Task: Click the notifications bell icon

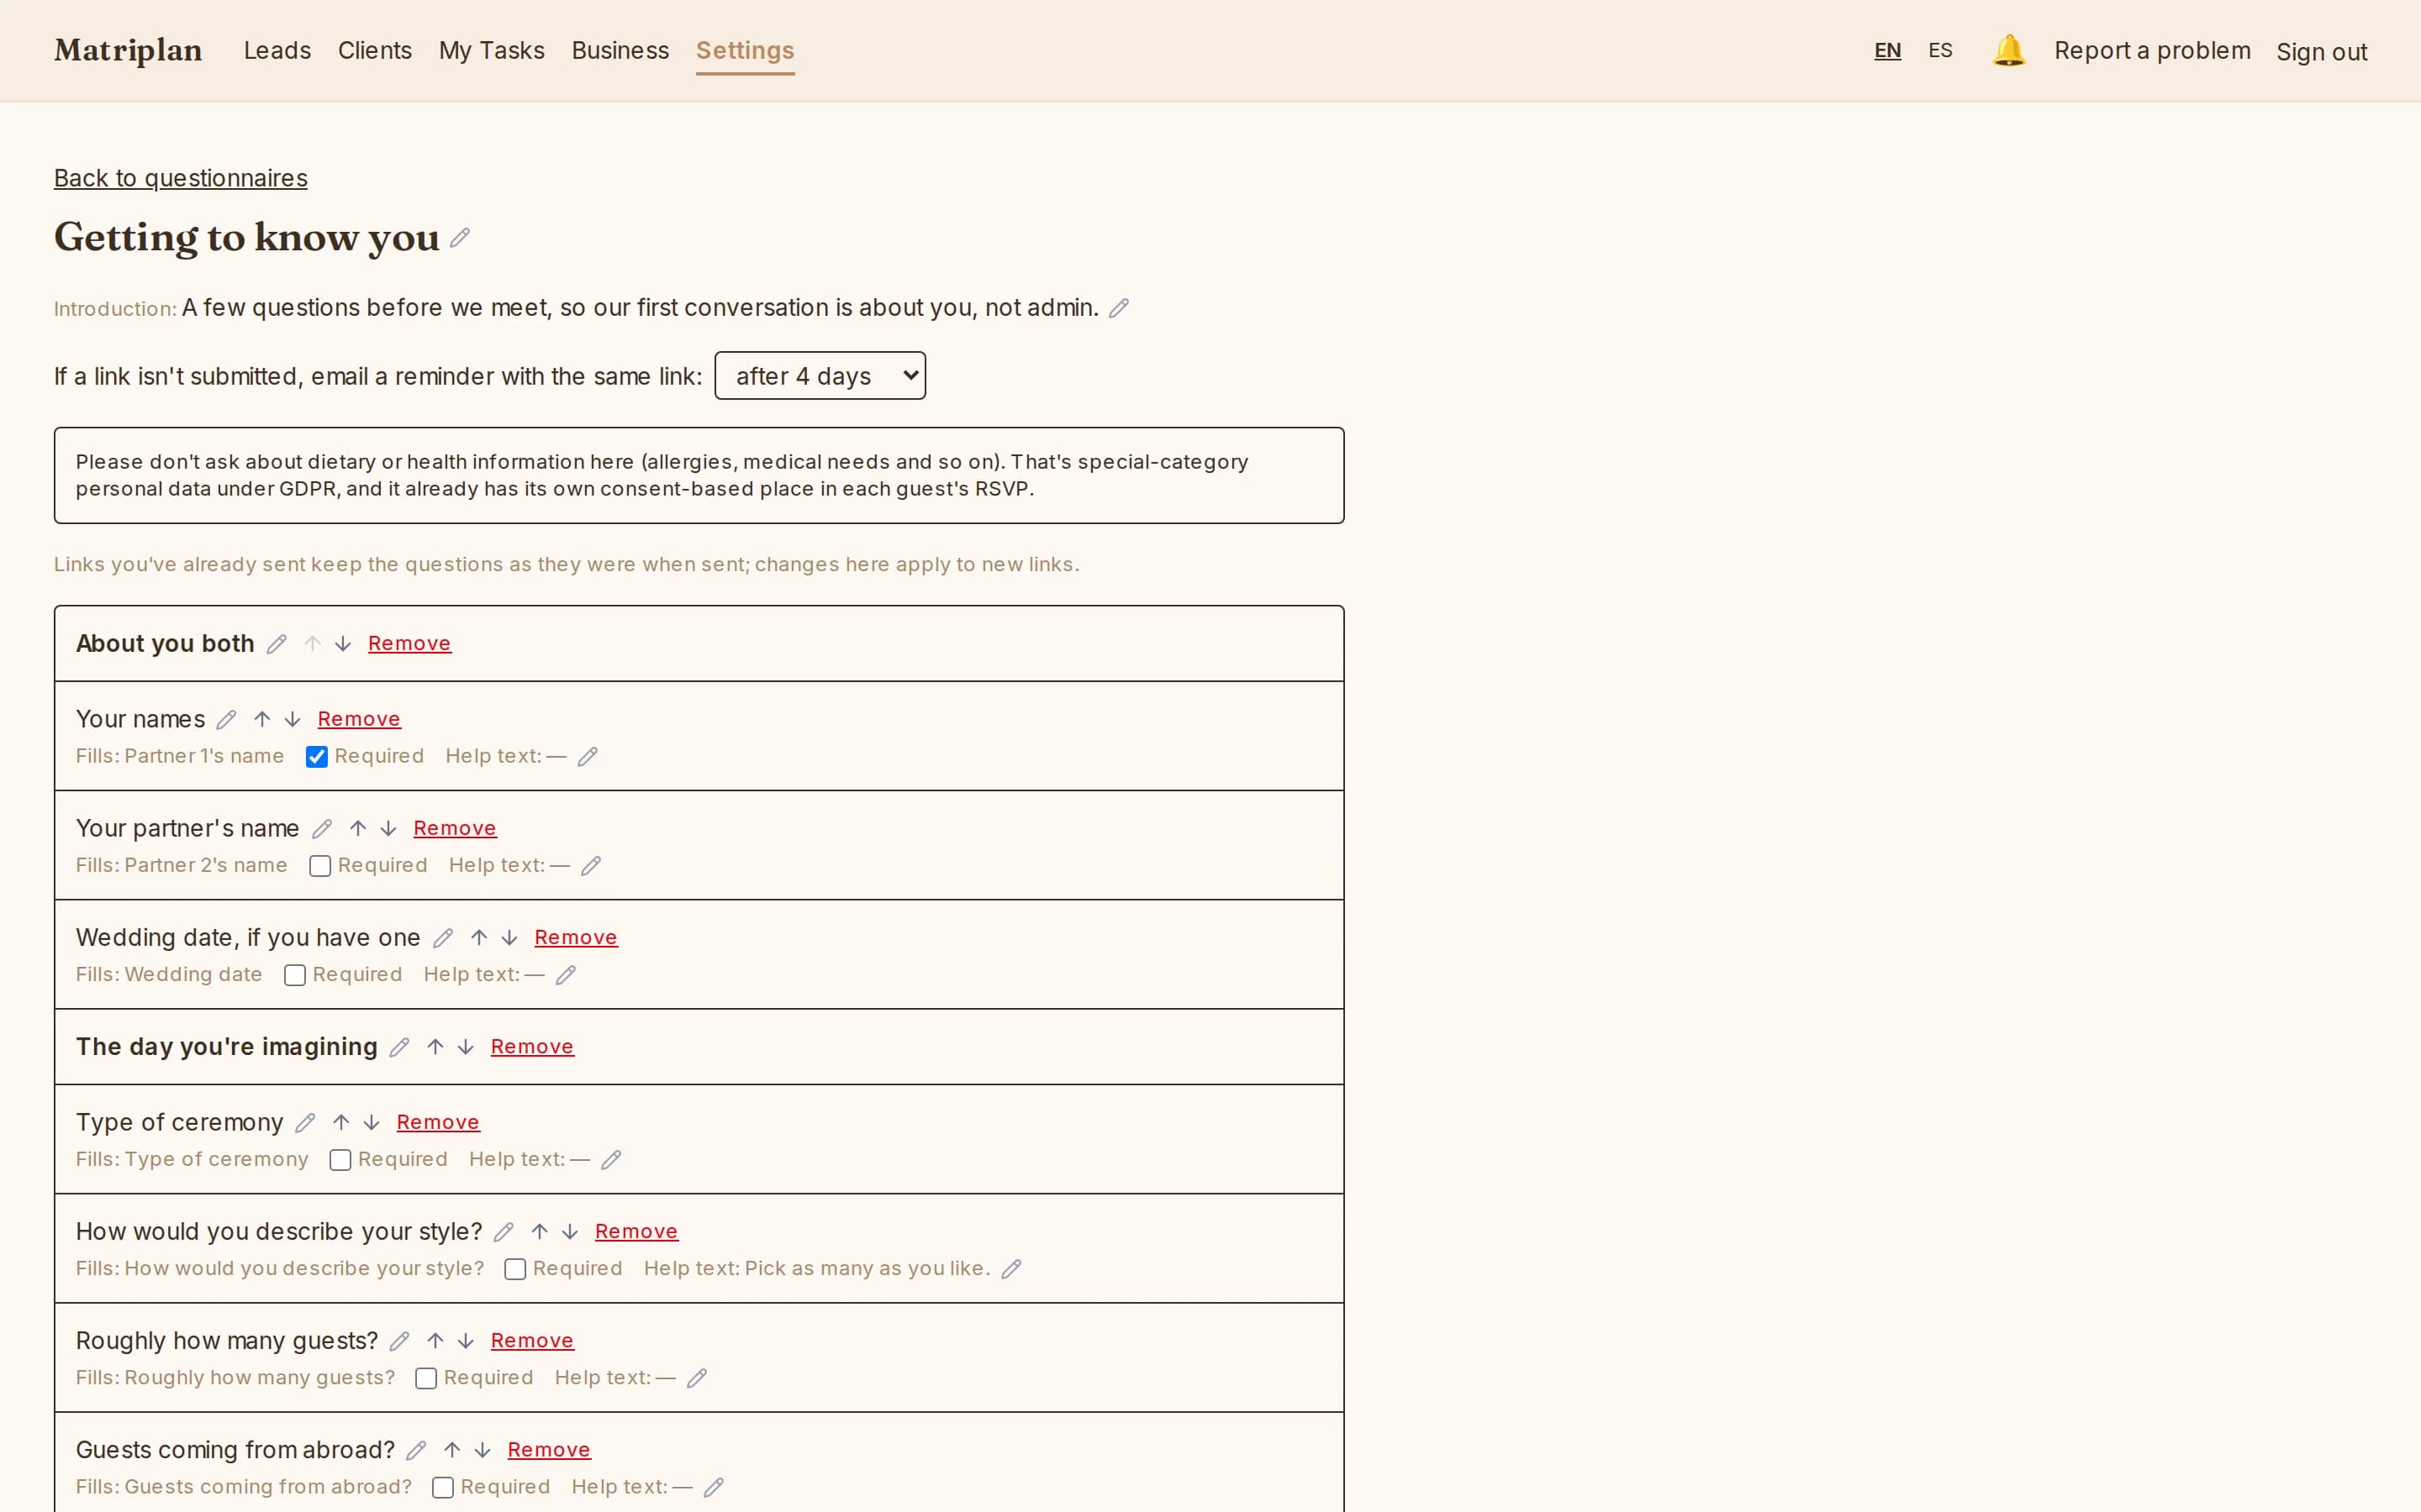Action: point(2009,50)
